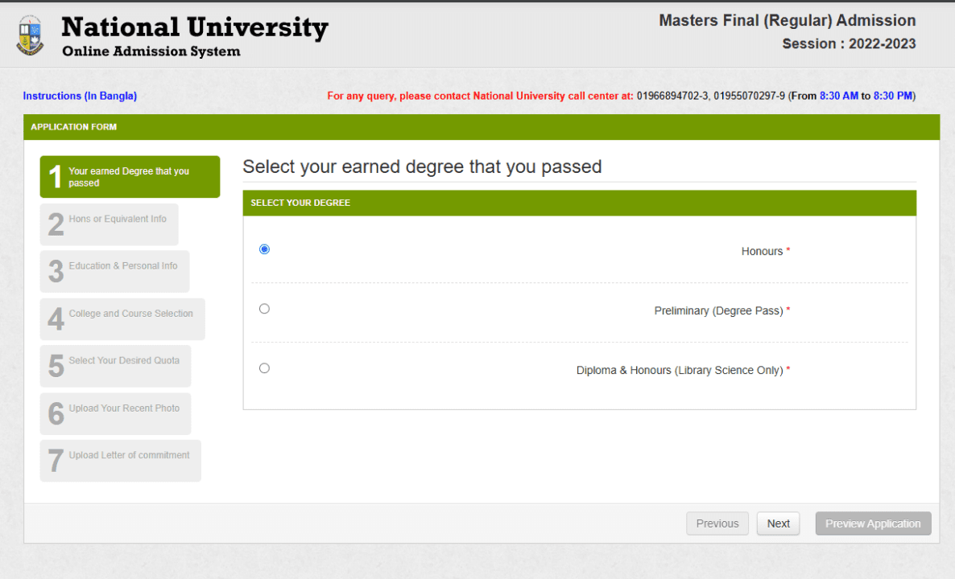This screenshot has width=955, height=579.
Task: Choose Preliminary (Degree Pass) radio option
Action: click(x=264, y=309)
